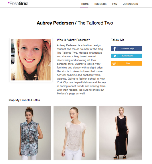Viewport: 152px width, 164px height.
Task: Click the Who is Aubrey Pedersen heading
Action: click(x=73, y=40)
